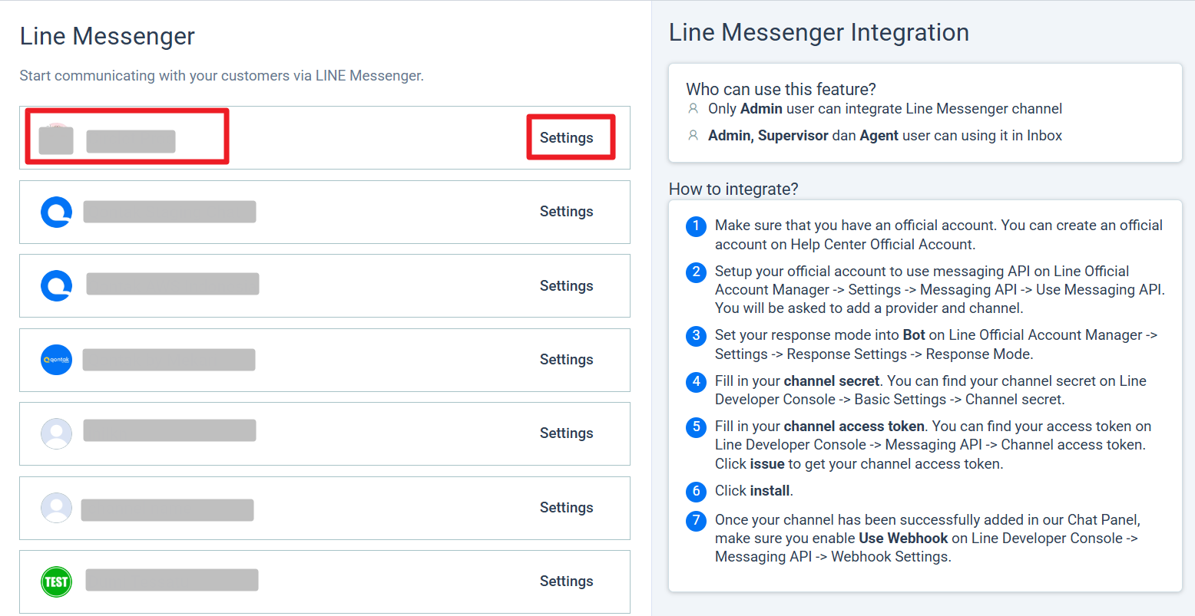Click the 'How to integrate?' heading

coord(733,189)
